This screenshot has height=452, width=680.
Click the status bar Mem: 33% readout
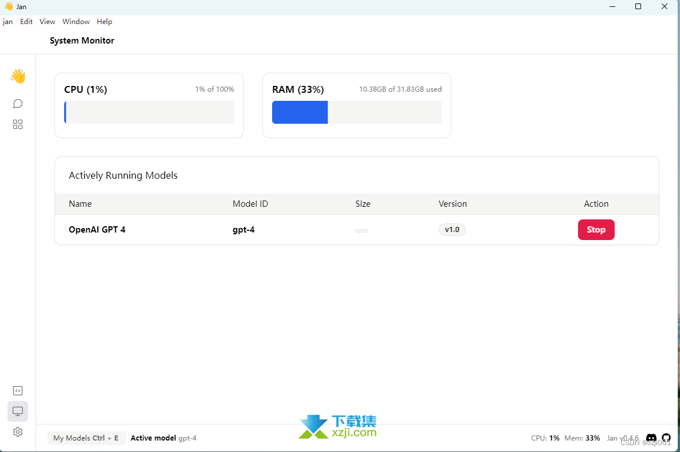582,438
